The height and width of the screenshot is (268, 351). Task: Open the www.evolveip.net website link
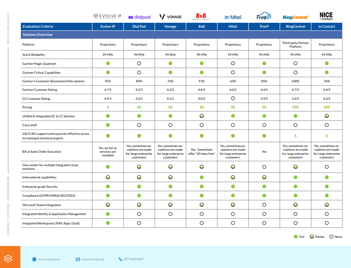pos(49,259)
